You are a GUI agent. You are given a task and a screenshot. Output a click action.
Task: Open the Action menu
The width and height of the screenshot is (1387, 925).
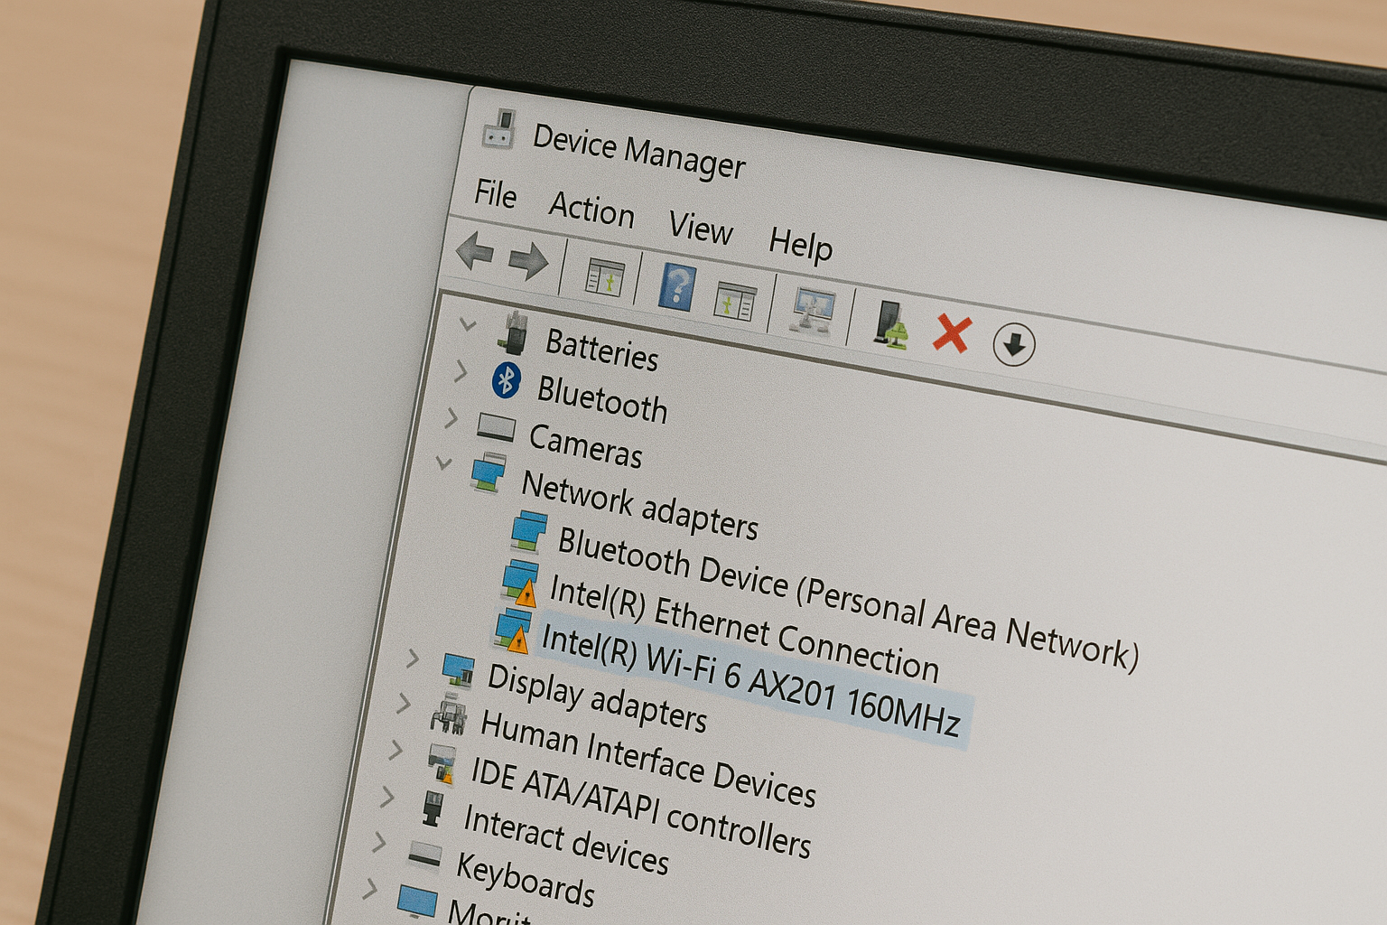(x=591, y=209)
